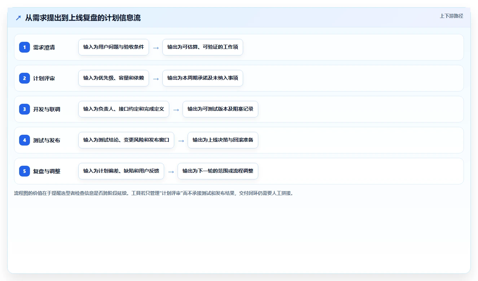Click the box 输入为用户问题与验收条件

pyautogui.click(x=114, y=47)
